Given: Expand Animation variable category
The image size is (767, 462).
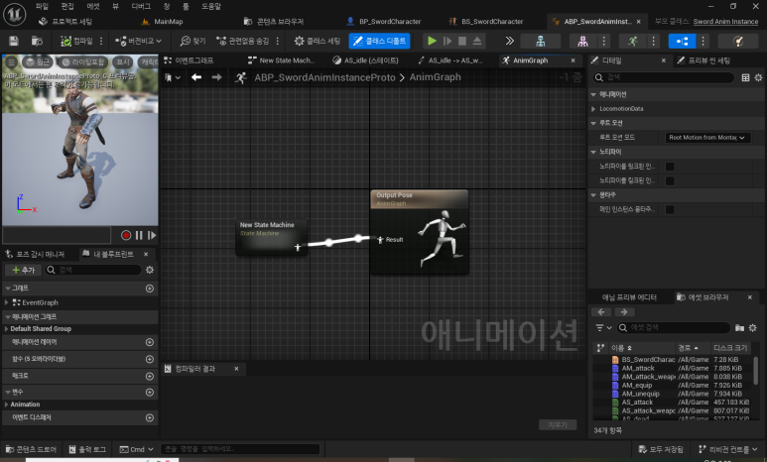Looking at the screenshot, I should [x=6, y=404].
